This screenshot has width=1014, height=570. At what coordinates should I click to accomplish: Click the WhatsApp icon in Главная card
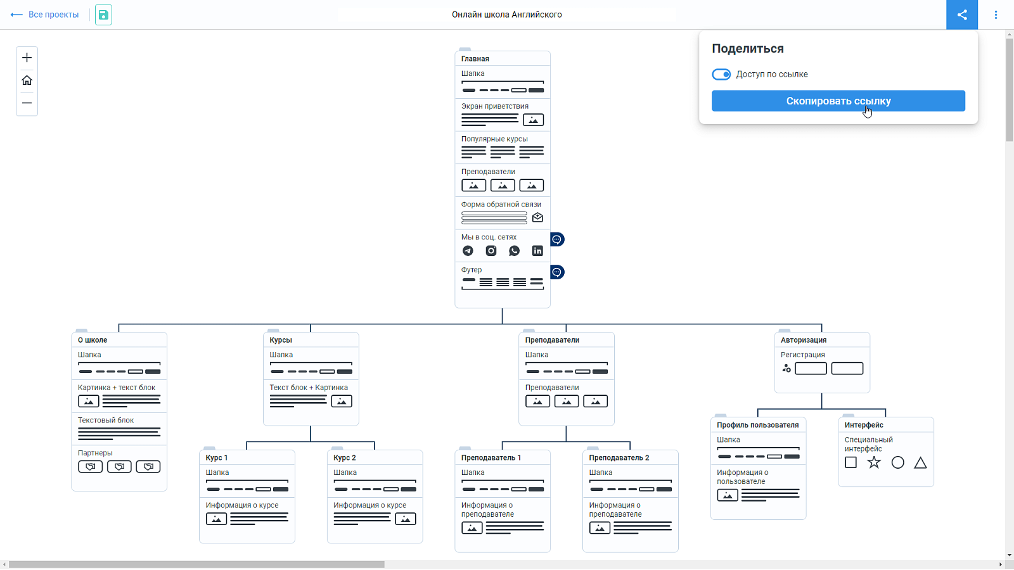[x=514, y=251]
